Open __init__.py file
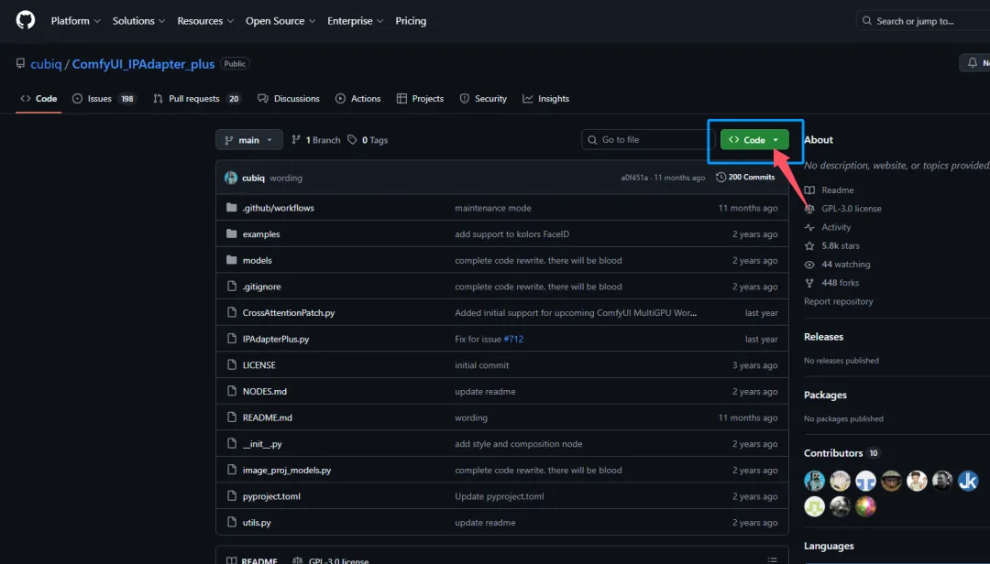The height and width of the screenshot is (564, 990). 262,444
